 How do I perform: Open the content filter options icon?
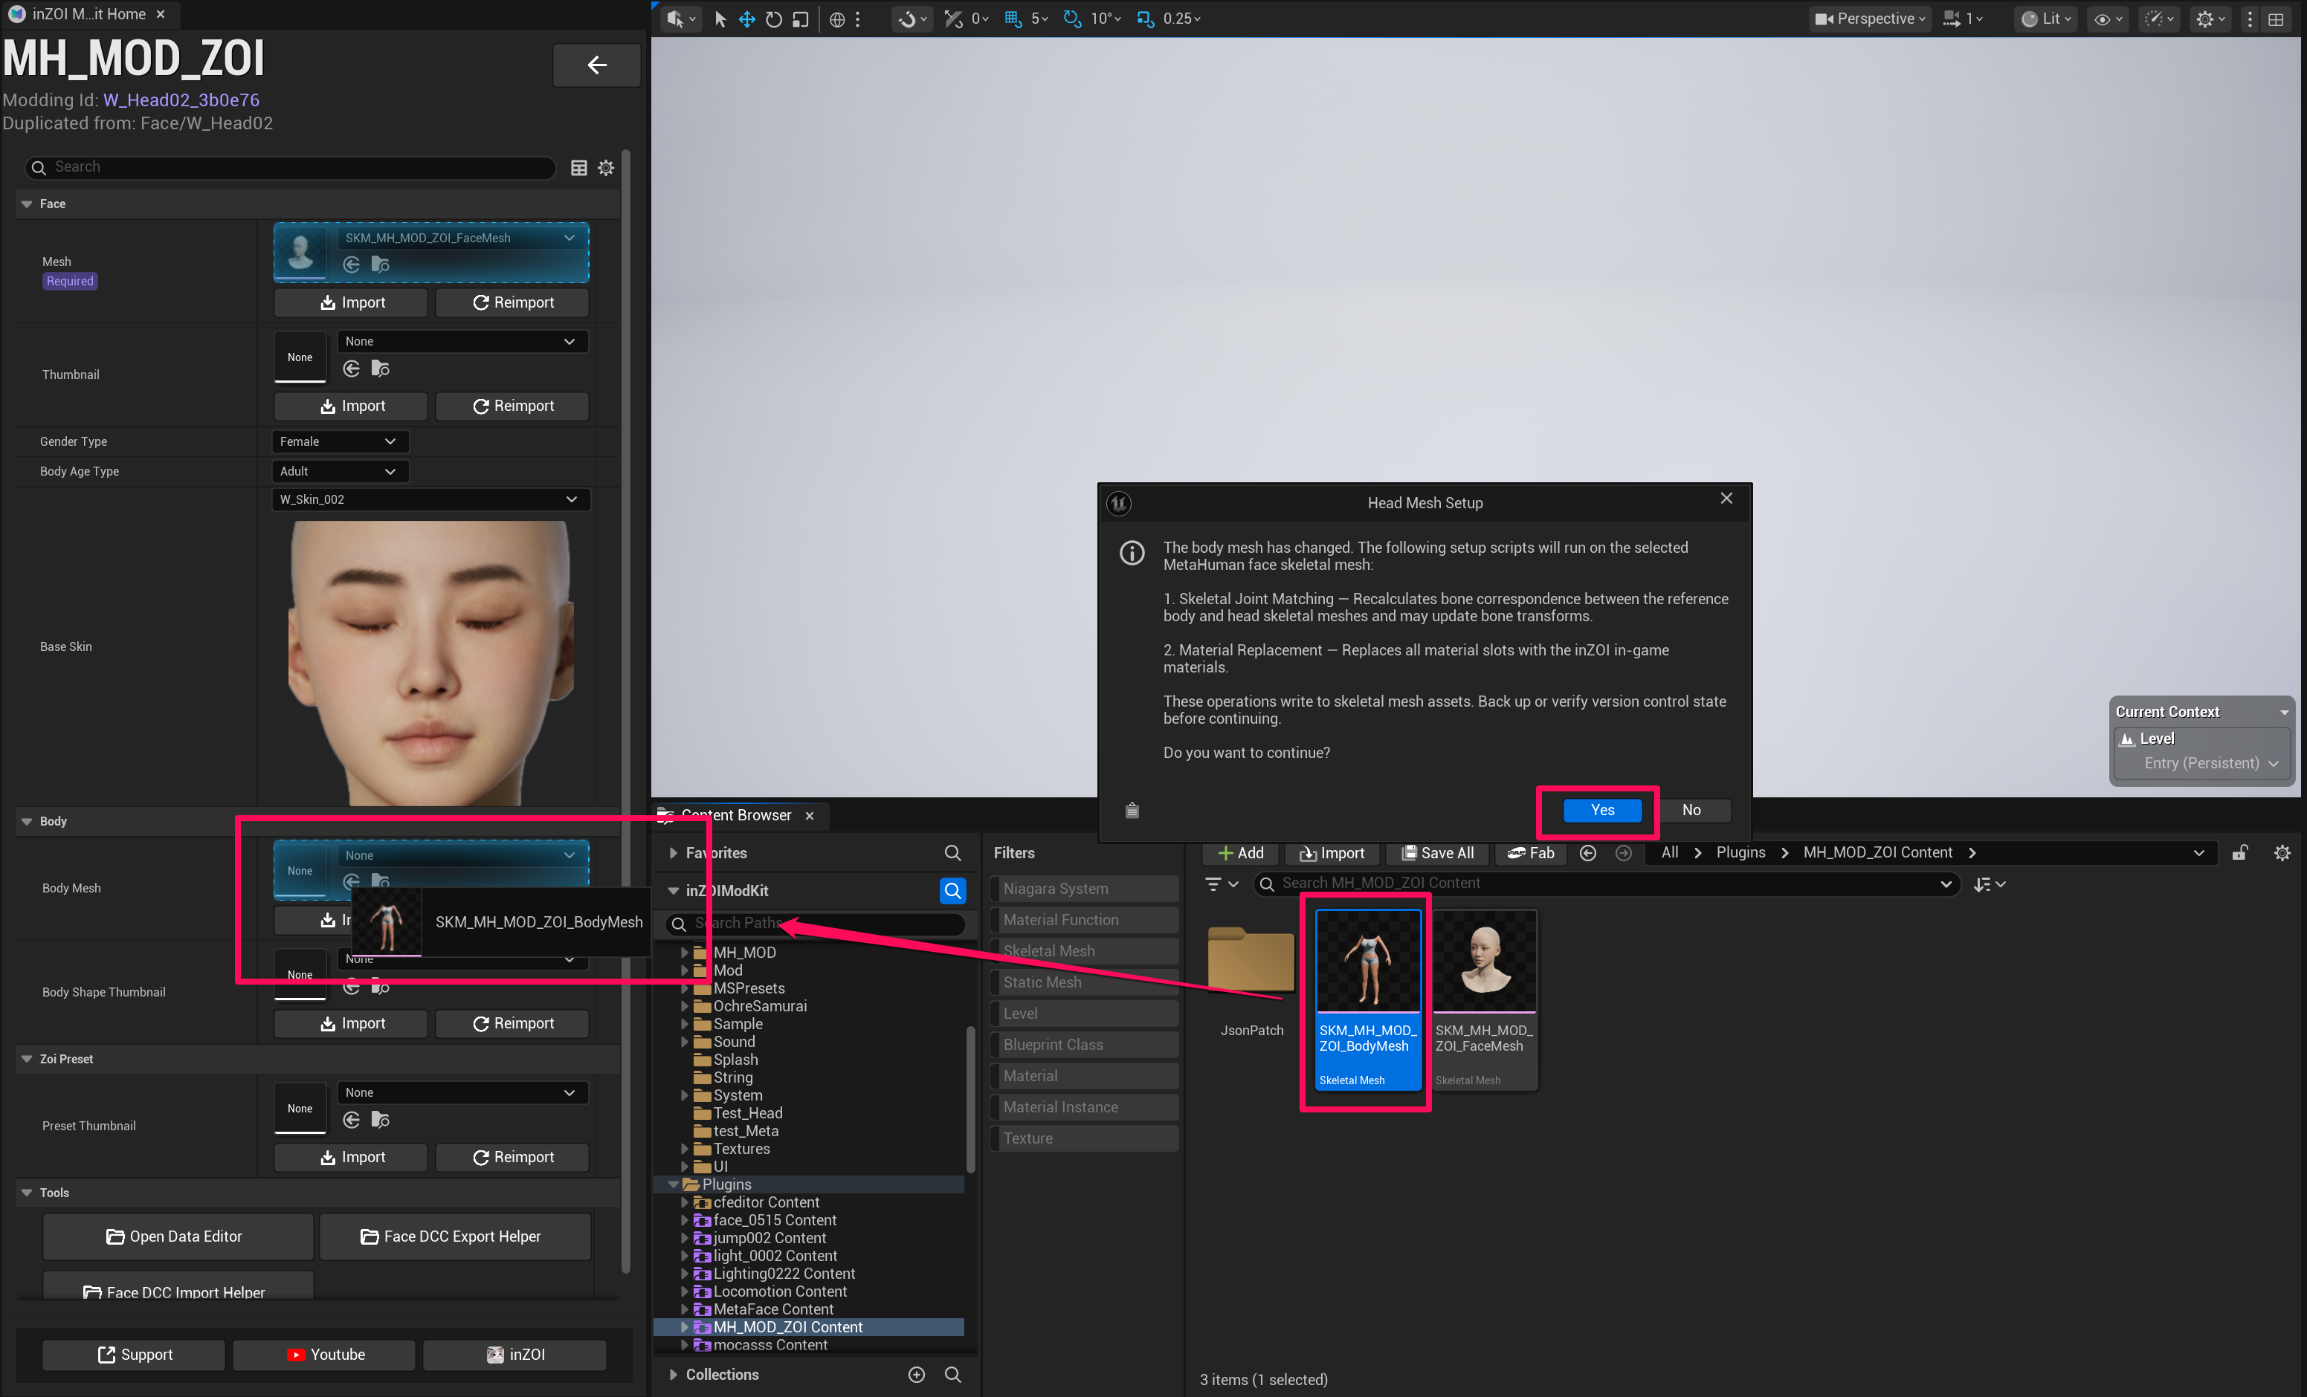(x=1222, y=884)
